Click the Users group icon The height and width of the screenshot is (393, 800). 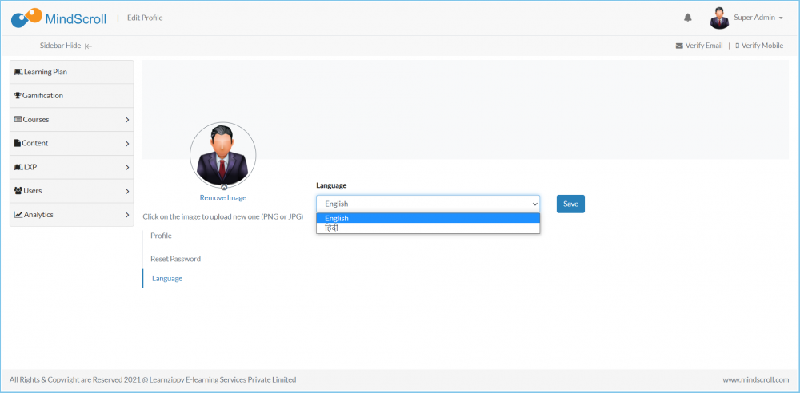[x=18, y=191]
